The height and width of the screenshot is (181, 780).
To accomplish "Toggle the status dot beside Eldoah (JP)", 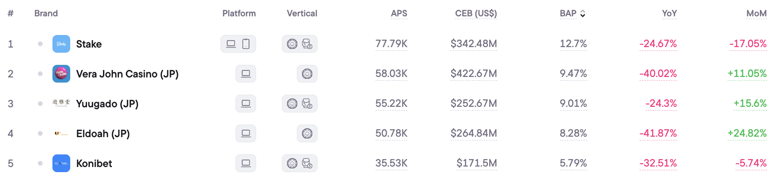I will coord(40,133).
